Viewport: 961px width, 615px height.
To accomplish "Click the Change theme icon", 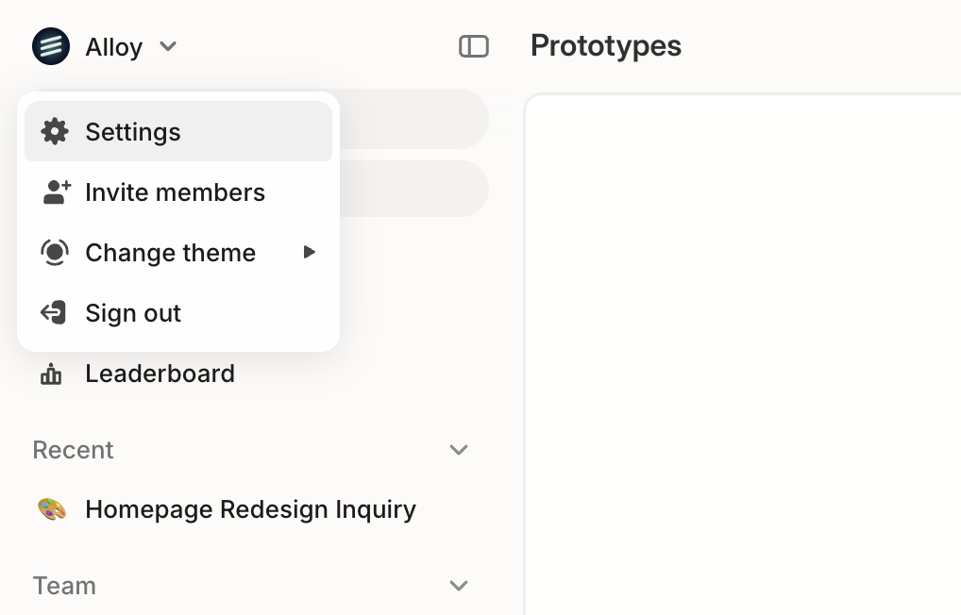I will (55, 252).
